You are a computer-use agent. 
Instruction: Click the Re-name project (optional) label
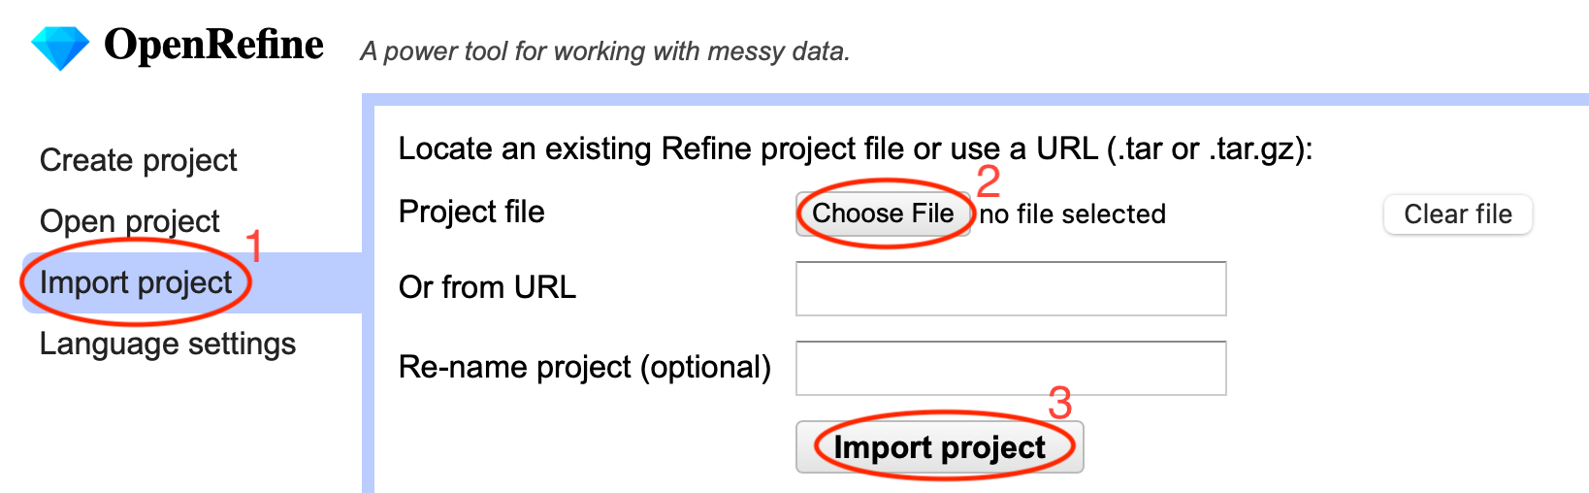585,367
